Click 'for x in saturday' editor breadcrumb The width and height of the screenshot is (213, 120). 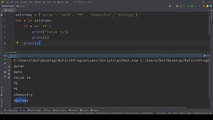point(10,52)
